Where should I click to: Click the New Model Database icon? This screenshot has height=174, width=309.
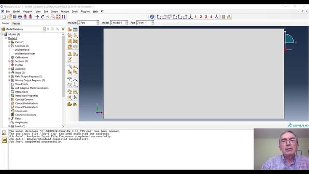4,17
